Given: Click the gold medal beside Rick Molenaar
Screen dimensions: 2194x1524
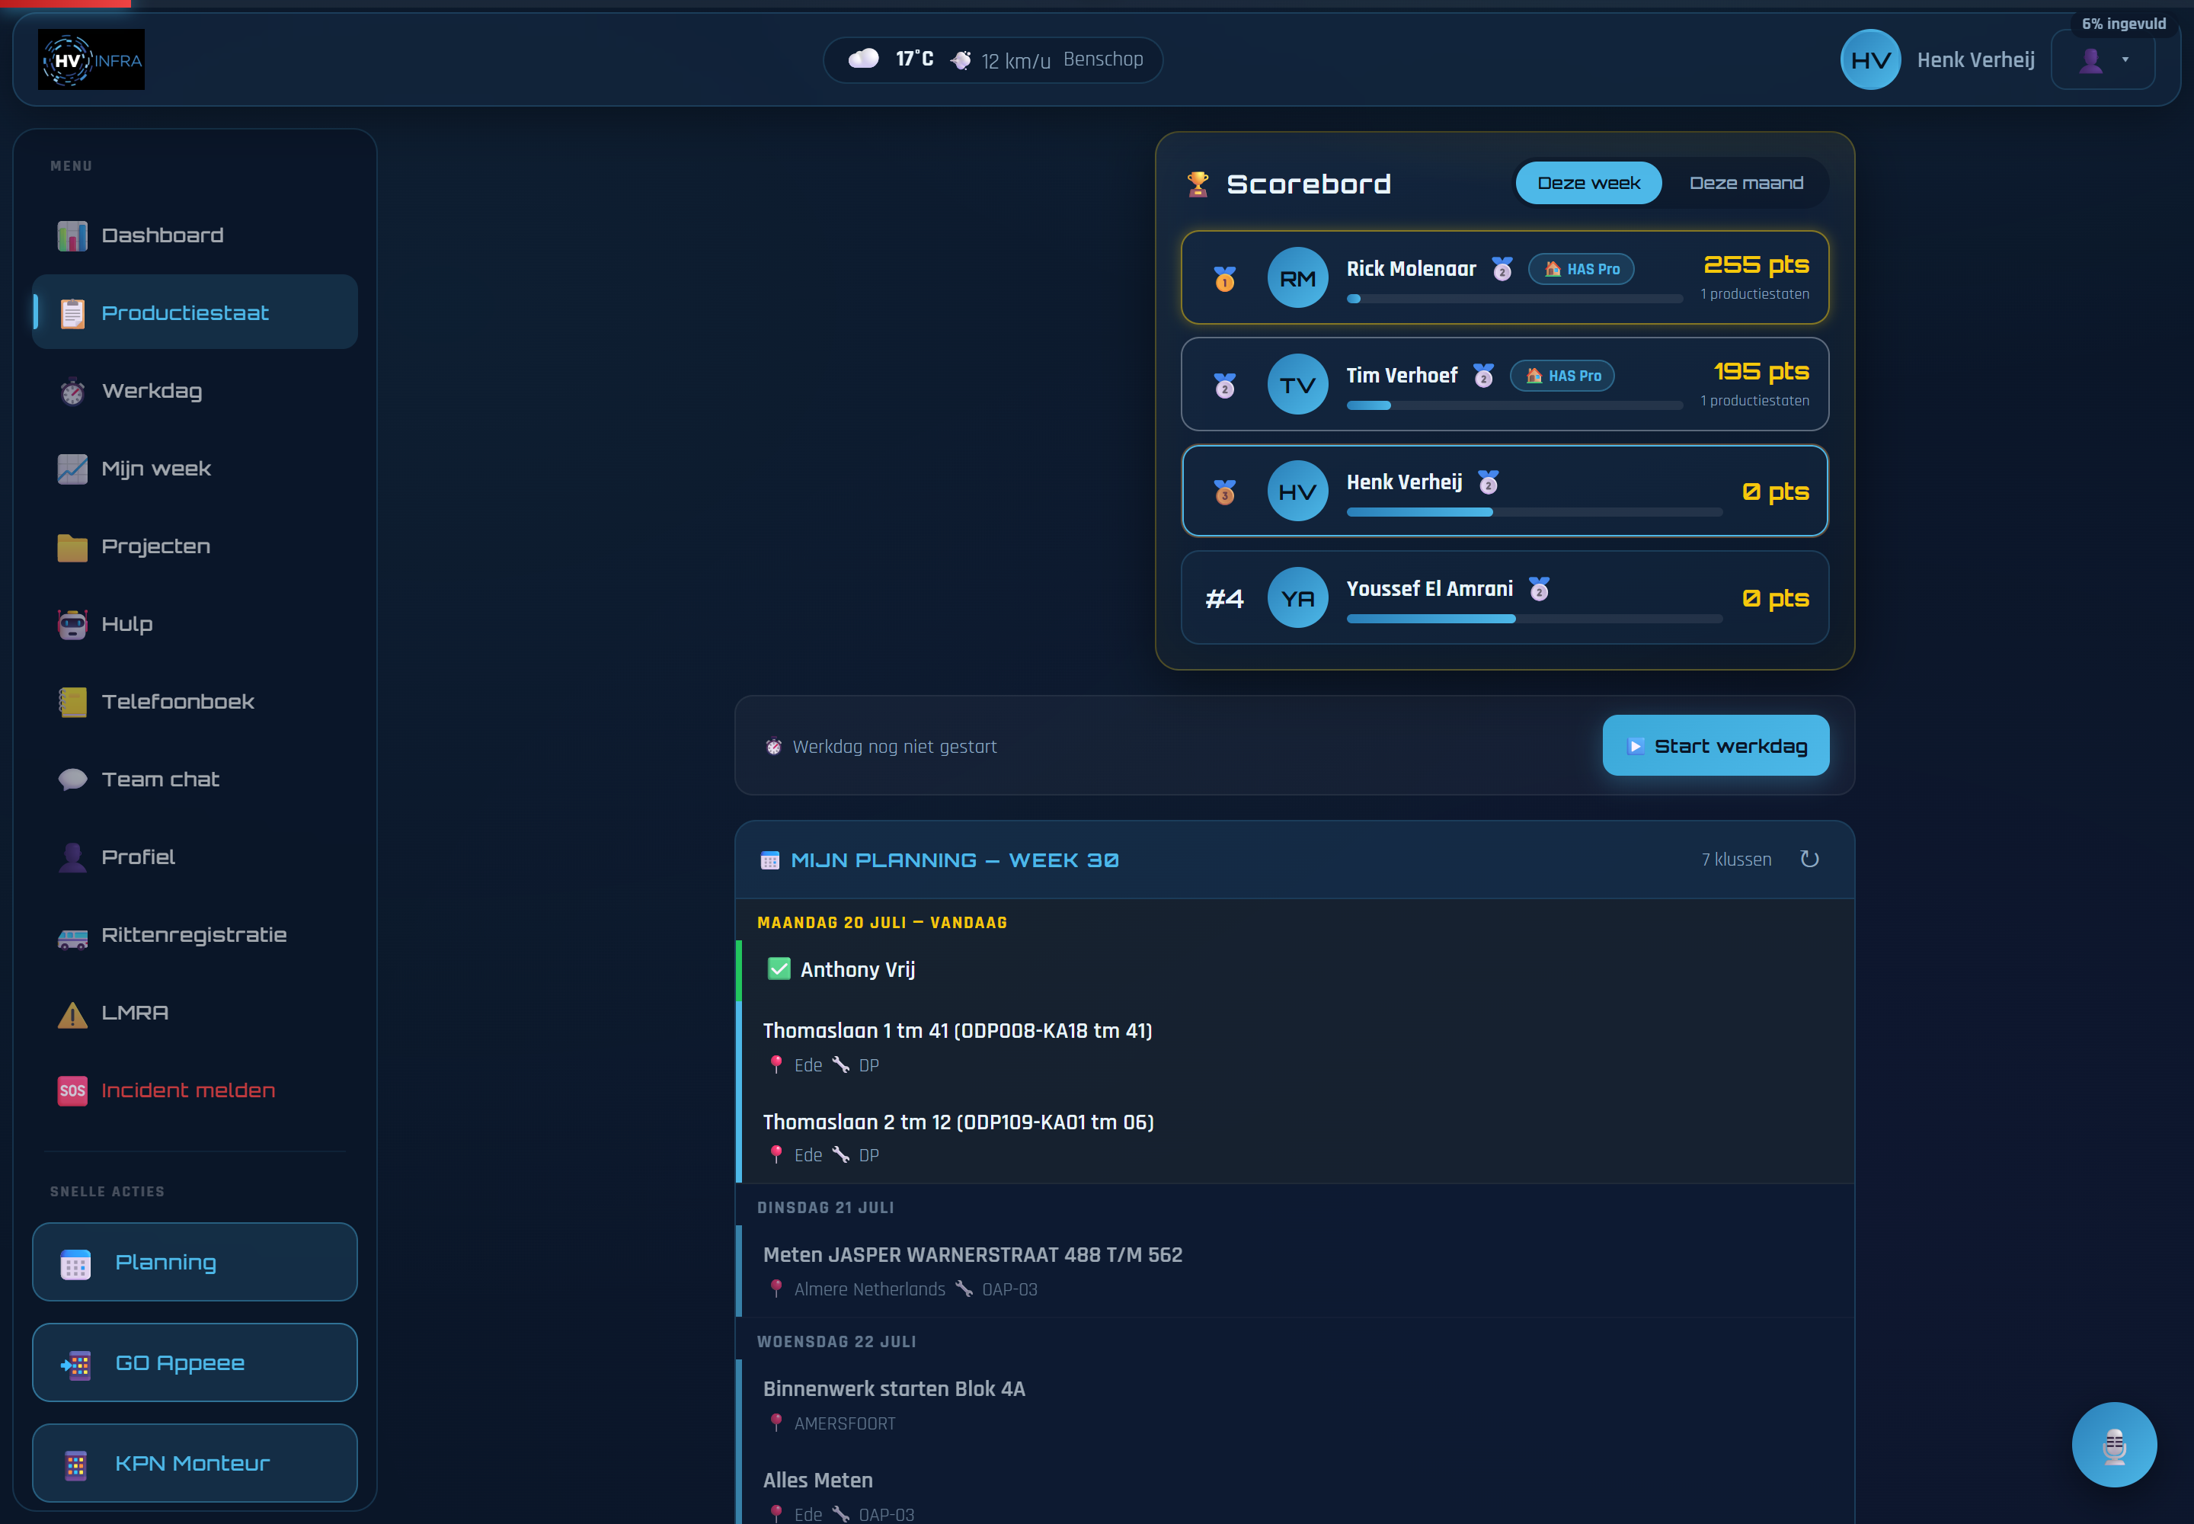Looking at the screenshot, I should pos(1225,278).
